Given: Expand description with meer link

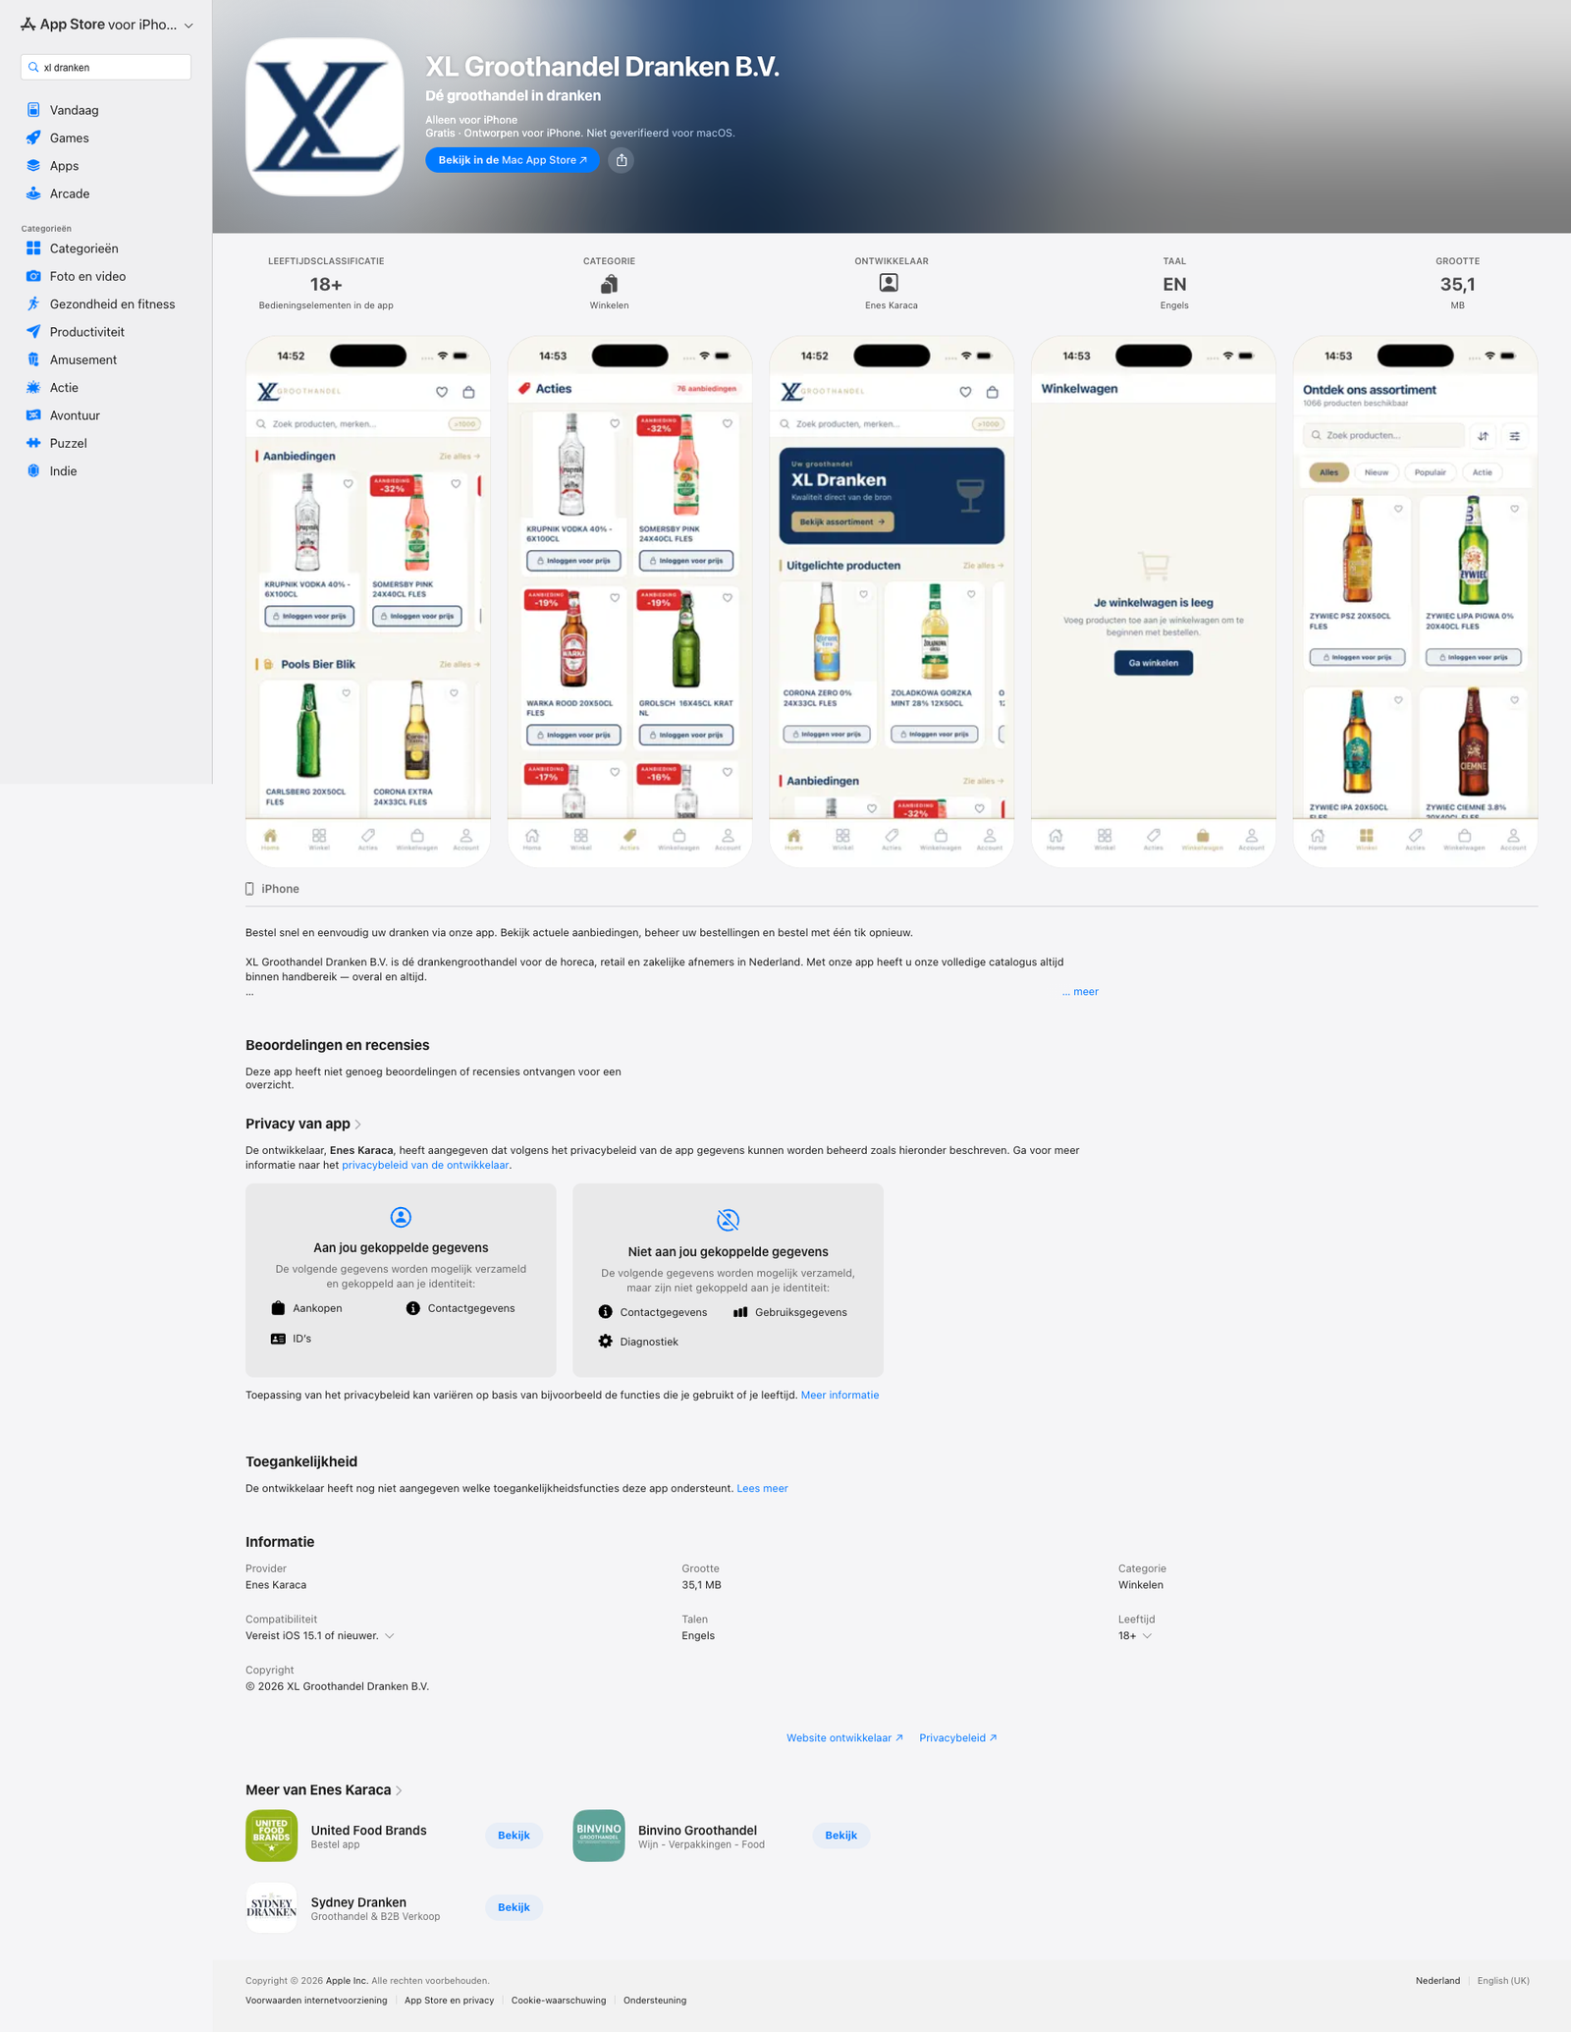Looking at the screenshot, I should click(1080, 992).
